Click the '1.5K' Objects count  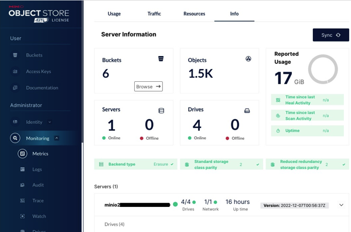click(x=200, y=74)
